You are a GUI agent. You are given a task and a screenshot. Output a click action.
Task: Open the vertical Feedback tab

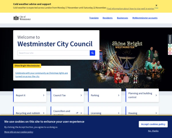[170, 39]
